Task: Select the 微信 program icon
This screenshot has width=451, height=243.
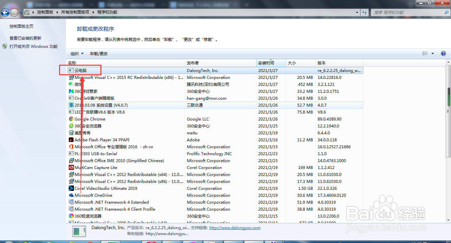Action: tap(71, 85)
